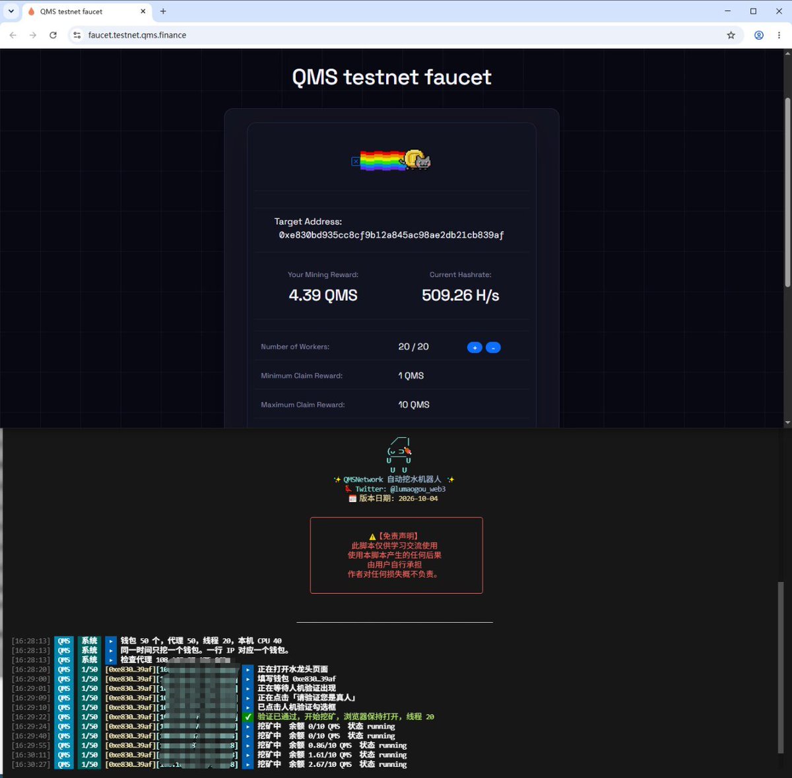Click the small icon left of the rainbow
This screenshot has height=778, width=792.
[x=356, y=161]
